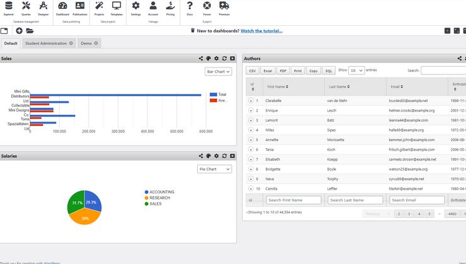Open the Publications section
Viewport: 466px width, 264px height.
tap(80, 8)
